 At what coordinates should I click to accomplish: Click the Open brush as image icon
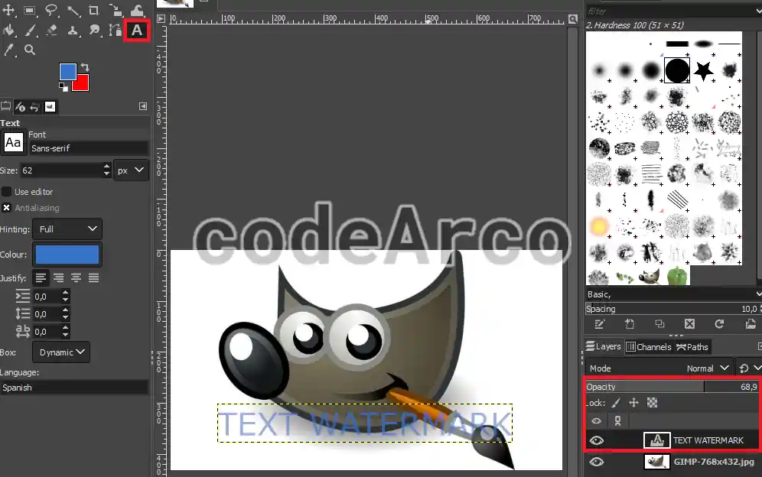click(x=750, y=324)
